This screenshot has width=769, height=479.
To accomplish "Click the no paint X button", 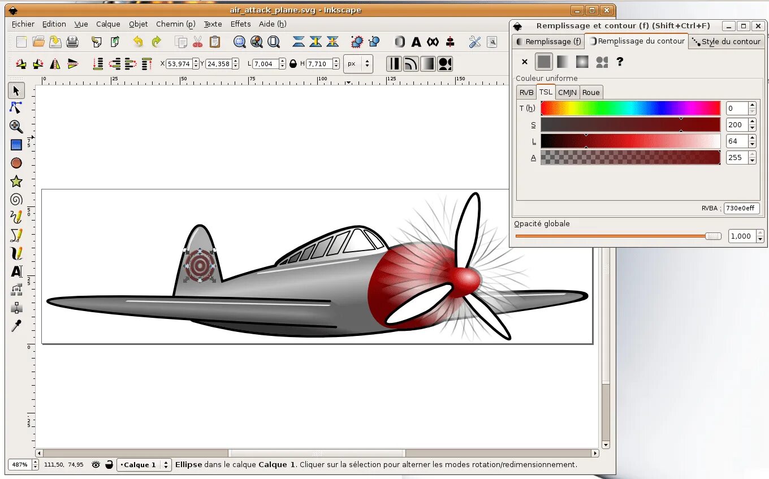I will click(x=525, y=62).
